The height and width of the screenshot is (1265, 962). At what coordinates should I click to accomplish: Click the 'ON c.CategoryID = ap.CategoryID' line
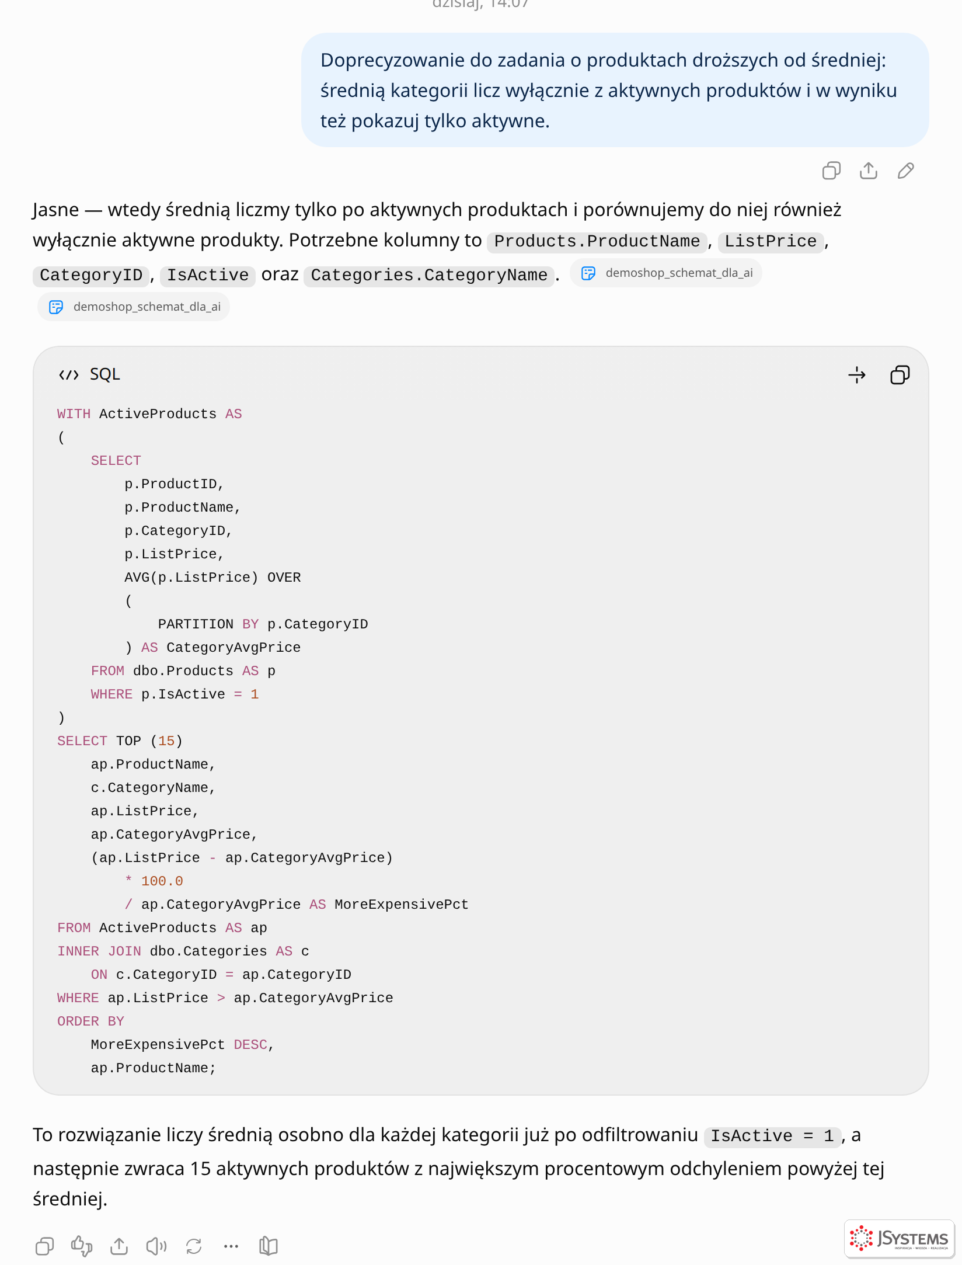pyautogui.click(x=221, y=975)
